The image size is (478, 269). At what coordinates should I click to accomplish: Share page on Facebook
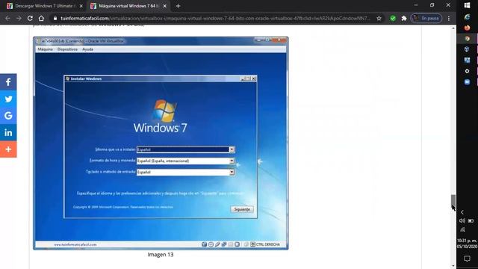point(8,82)
